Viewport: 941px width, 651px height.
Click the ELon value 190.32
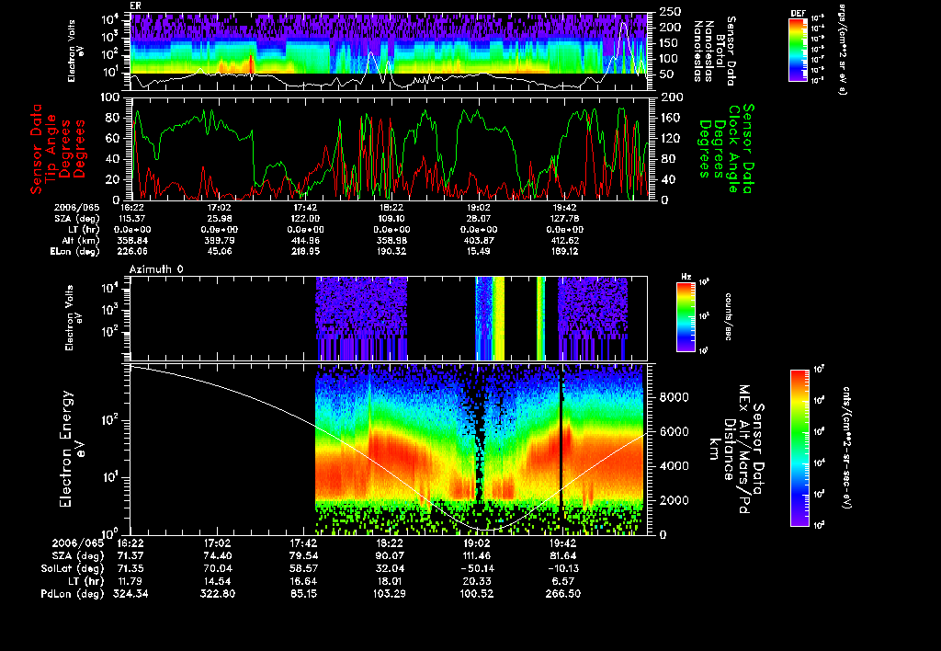point(391,252)
